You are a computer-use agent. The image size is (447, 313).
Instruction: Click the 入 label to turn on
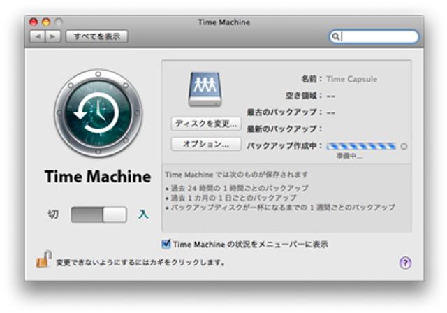point(143,214)
